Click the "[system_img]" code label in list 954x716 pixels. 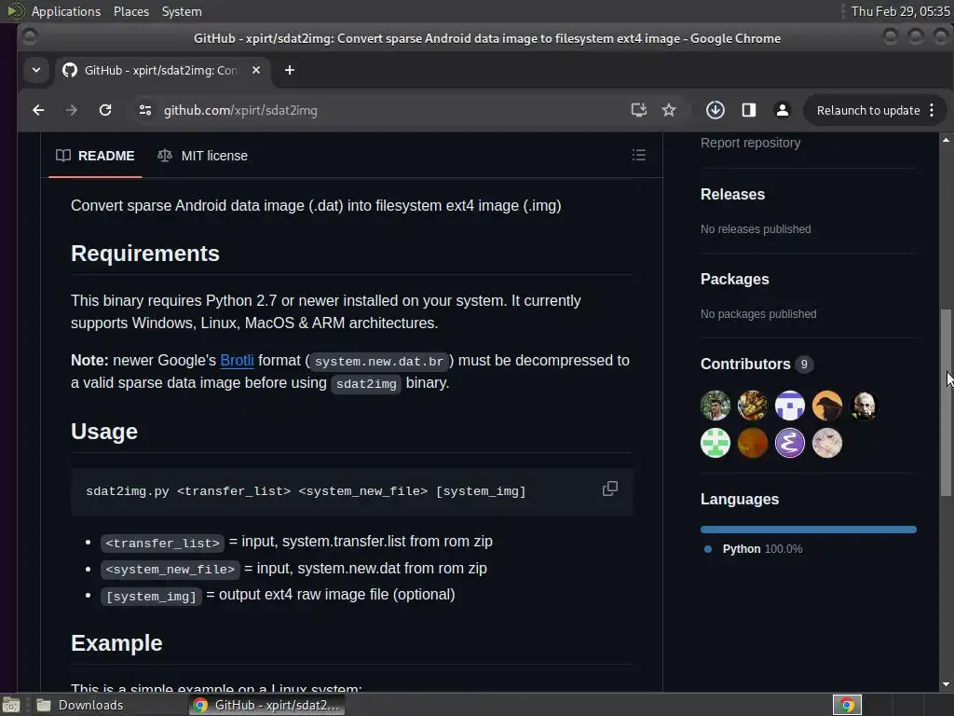151,596
